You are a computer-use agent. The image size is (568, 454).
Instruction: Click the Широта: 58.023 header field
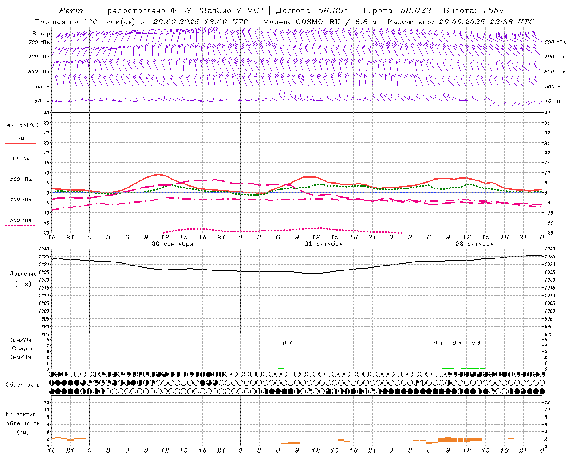pyautogui.click(x=396, y=11)
